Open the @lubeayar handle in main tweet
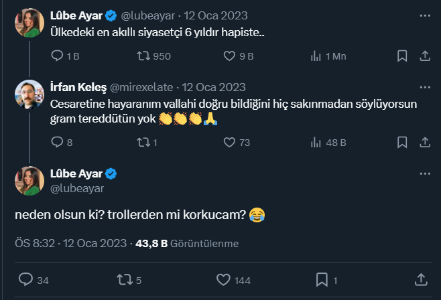This screenshot has width=441, height=300. [77, 189]
